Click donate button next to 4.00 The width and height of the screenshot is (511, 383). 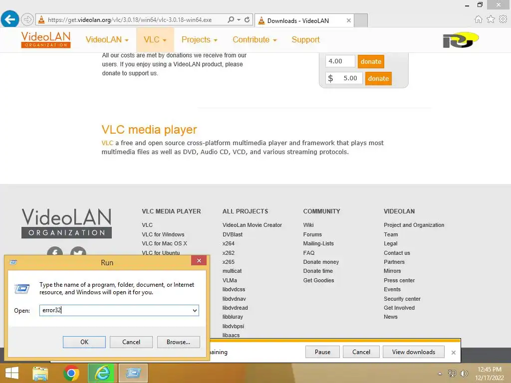pyautogui.click(x=371, y=61)
